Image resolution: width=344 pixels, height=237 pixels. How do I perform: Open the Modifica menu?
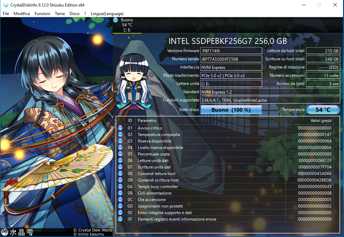coord(22,14)
